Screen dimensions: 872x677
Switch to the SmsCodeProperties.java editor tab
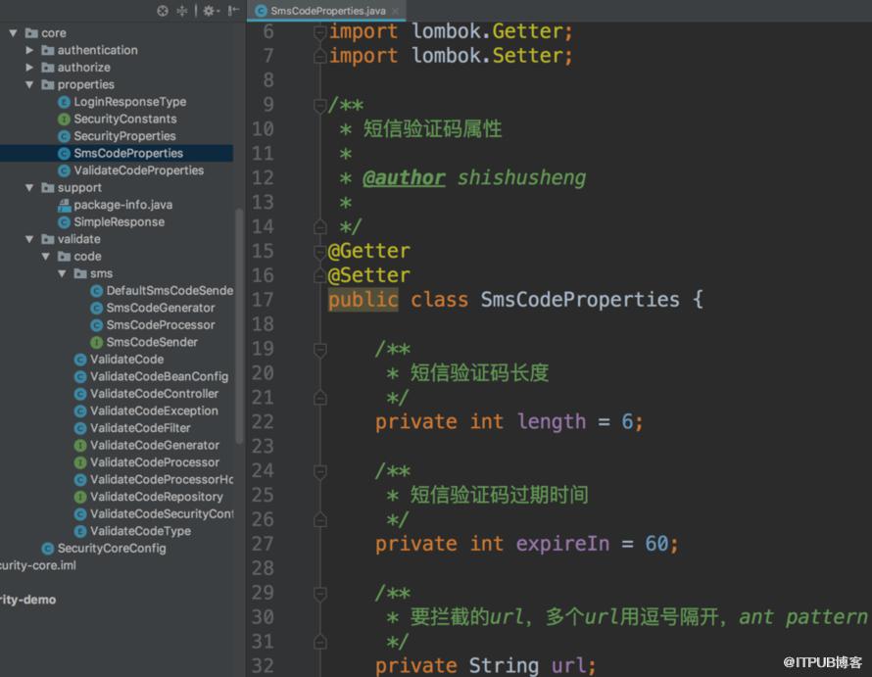click(x=327, y=11)
